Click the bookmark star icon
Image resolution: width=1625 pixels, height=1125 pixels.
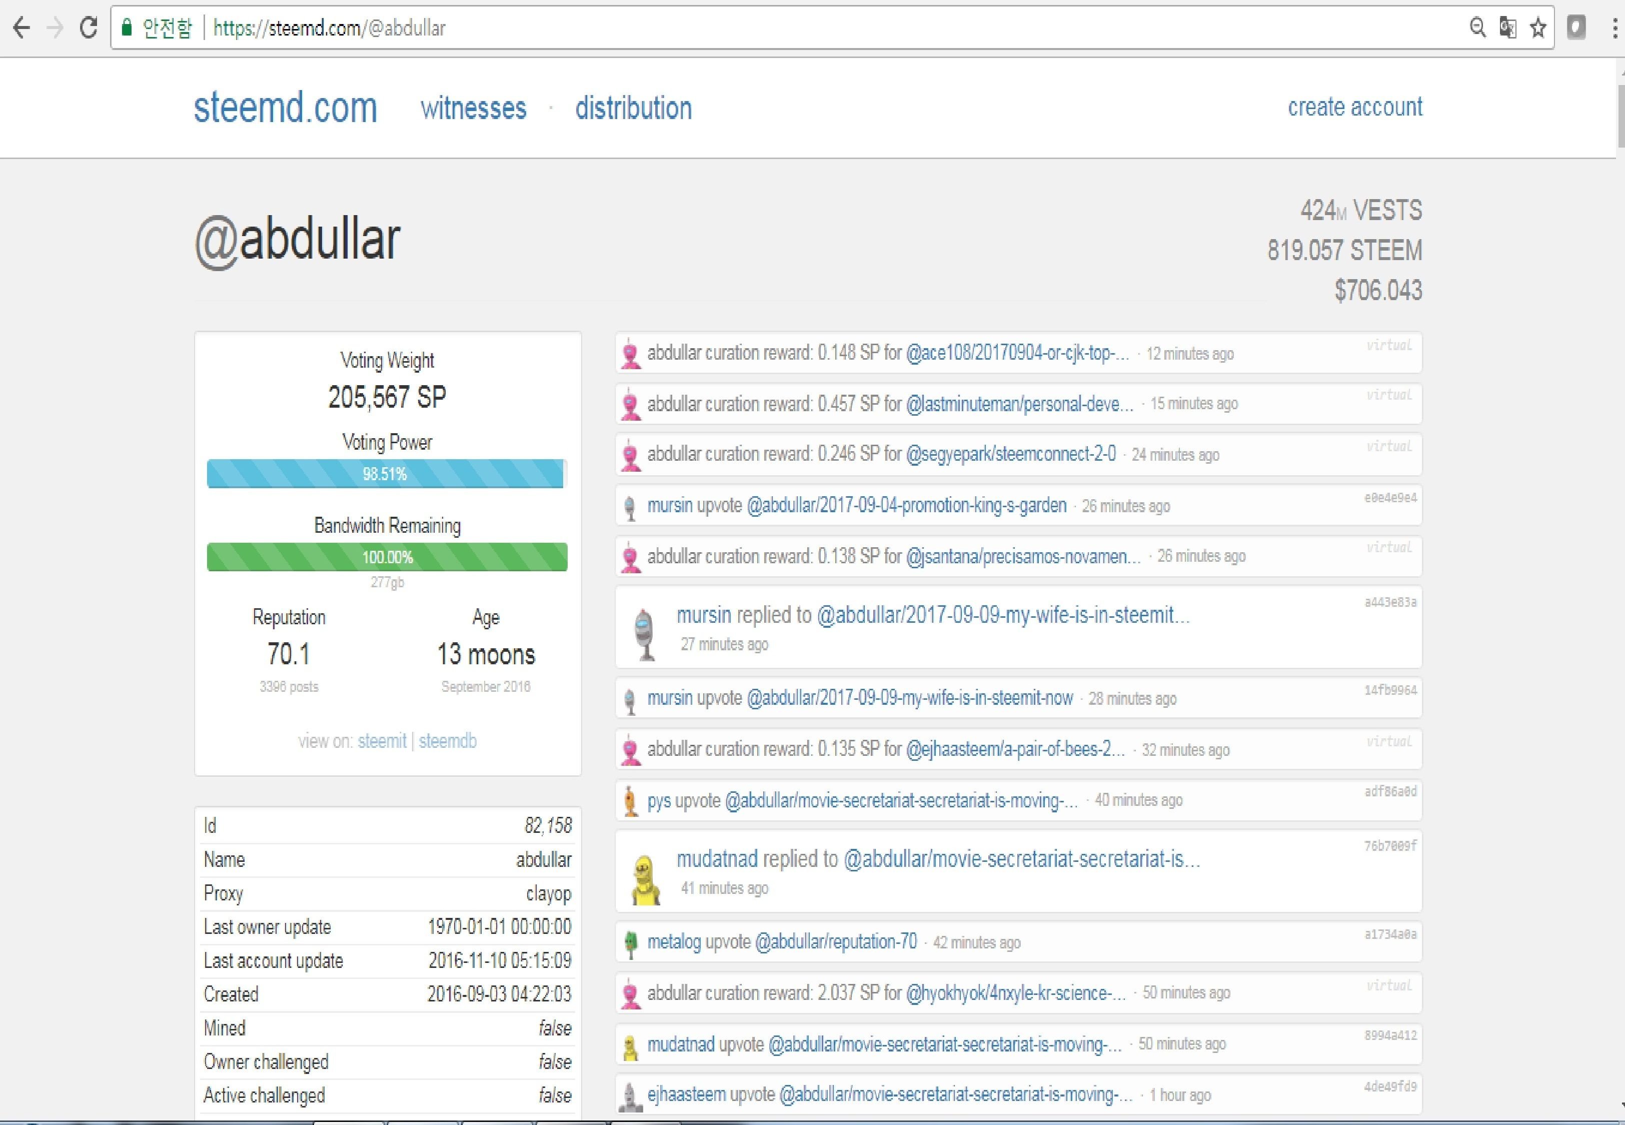click(x=1538, y=28)
